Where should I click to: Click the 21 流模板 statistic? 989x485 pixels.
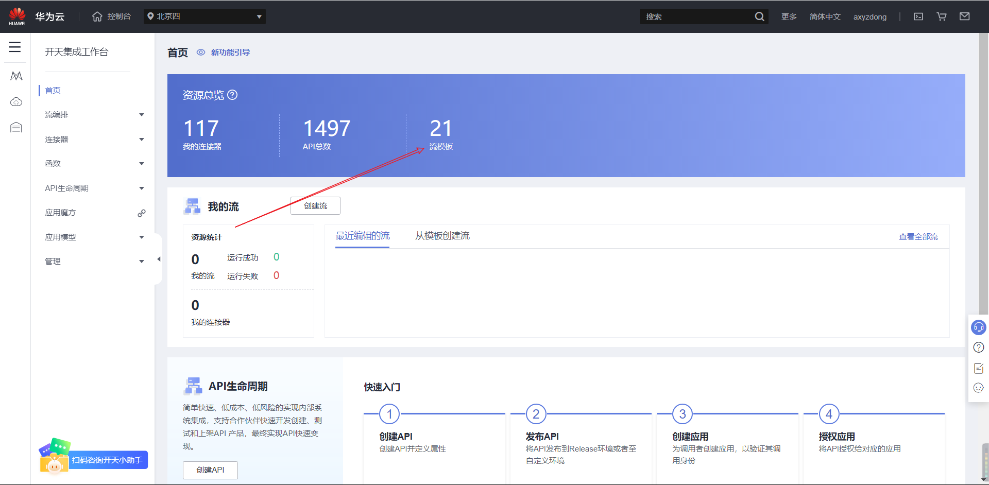[441, 134]
